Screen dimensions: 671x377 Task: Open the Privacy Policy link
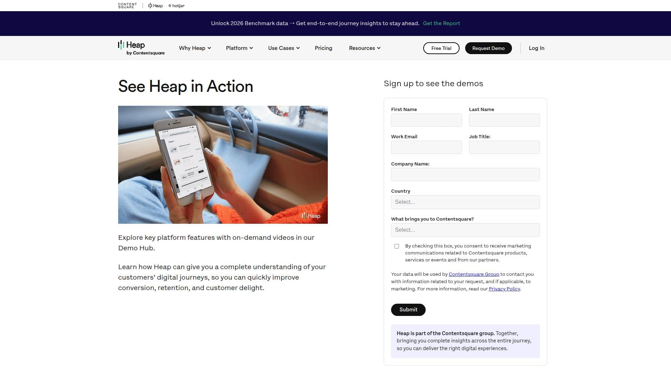click(x=504, y=289)
